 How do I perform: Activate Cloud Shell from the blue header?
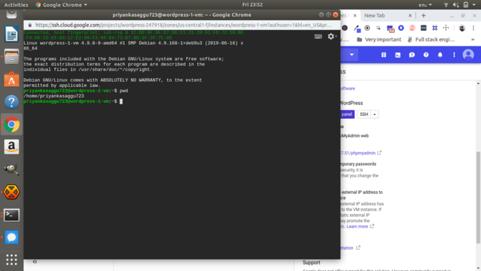click(x=398, y=55)
